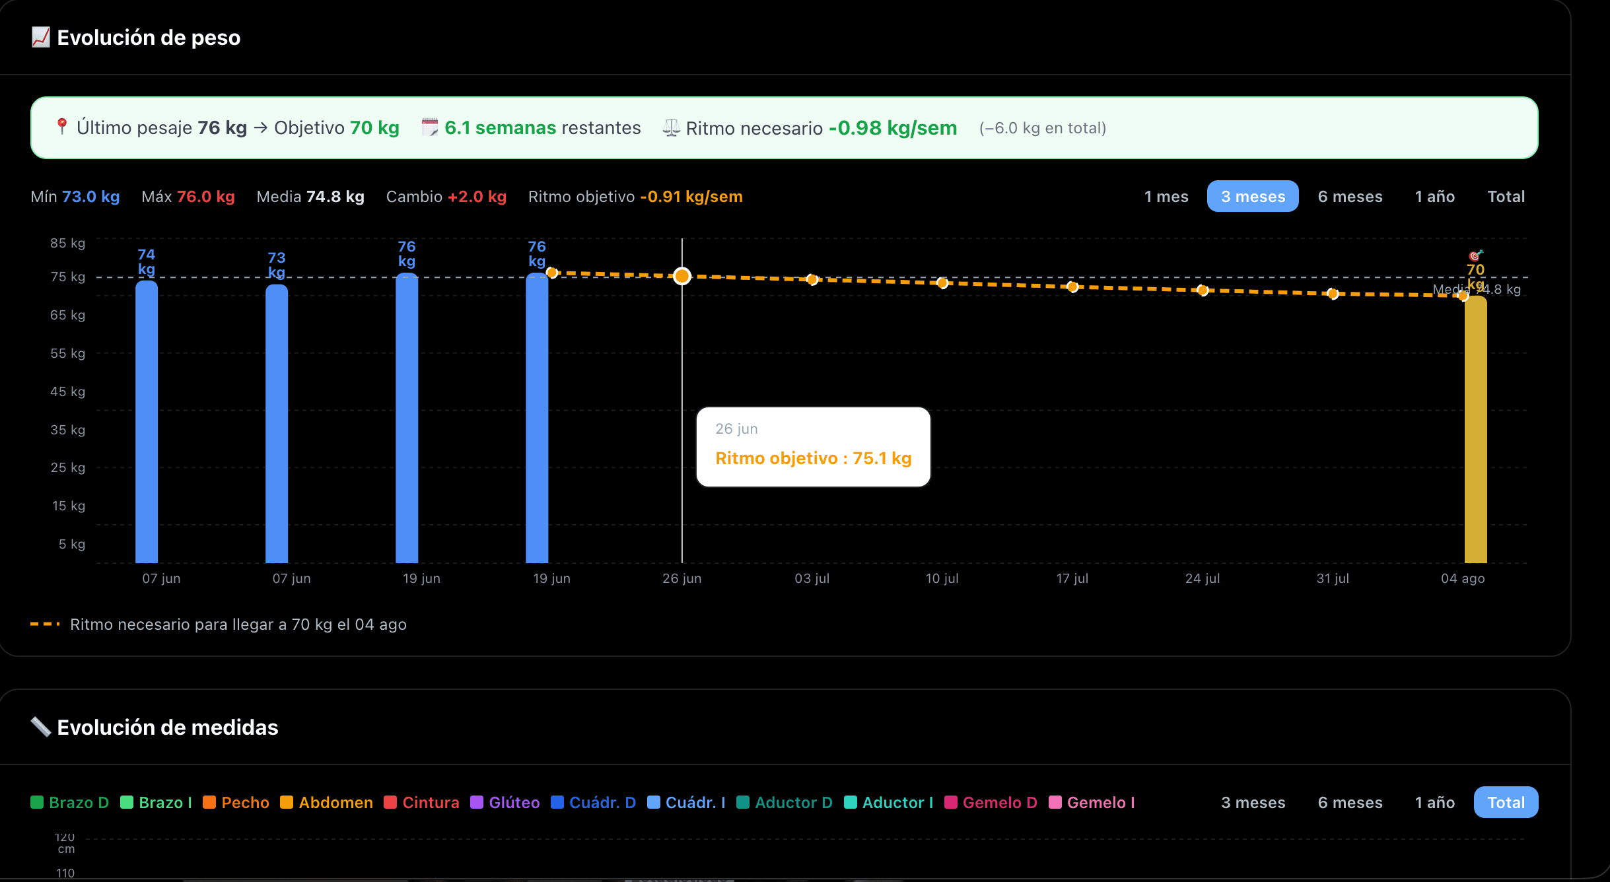Click the target icon above the 70 kg bar
Screen dimensions: 1610x882
click(x=1475, y=255)
